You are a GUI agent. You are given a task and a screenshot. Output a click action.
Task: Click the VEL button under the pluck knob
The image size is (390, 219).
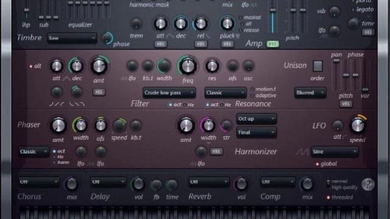[x=227, y=44]
